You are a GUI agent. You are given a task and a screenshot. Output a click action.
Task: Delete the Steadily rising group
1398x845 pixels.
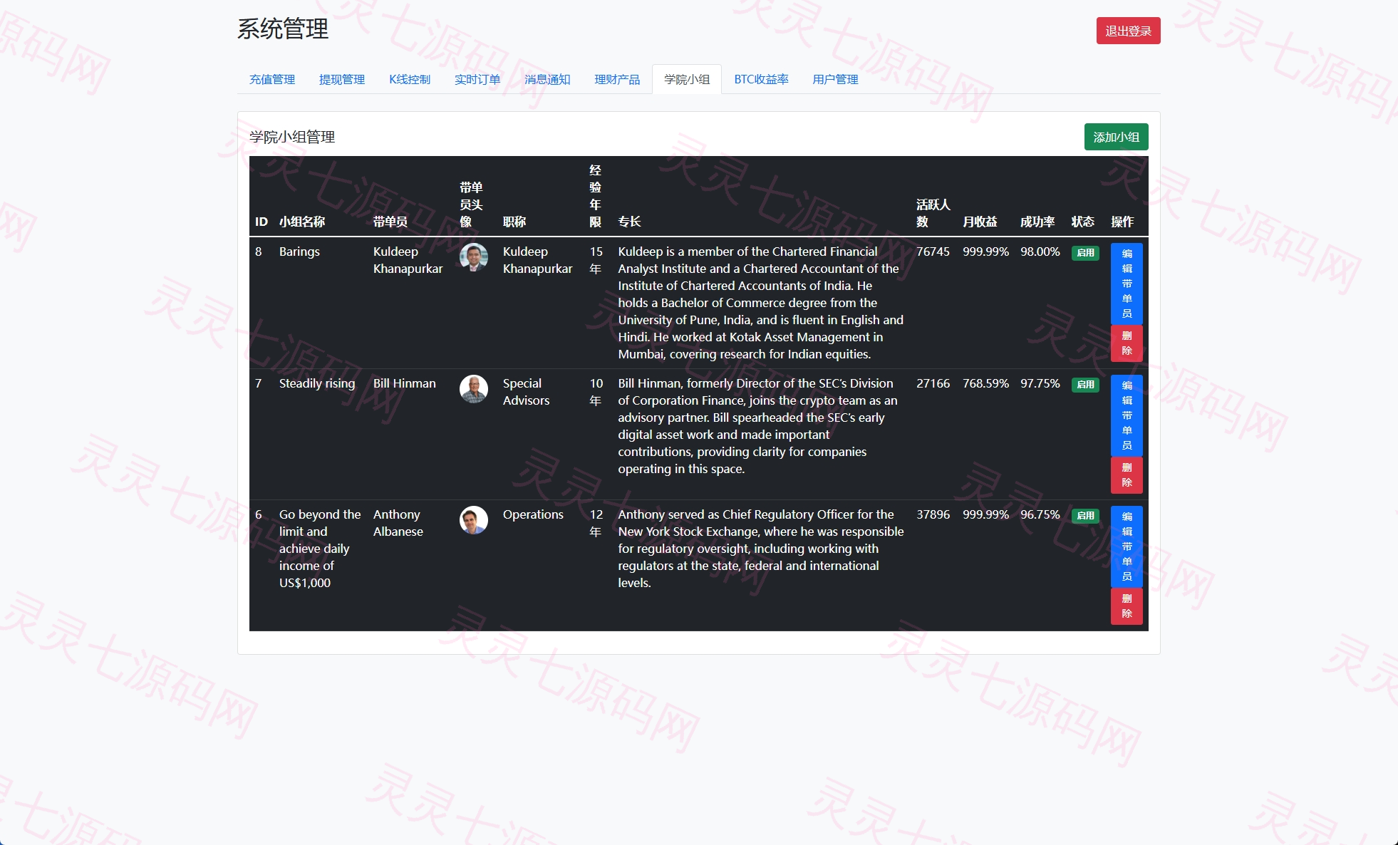point(1127,475)
